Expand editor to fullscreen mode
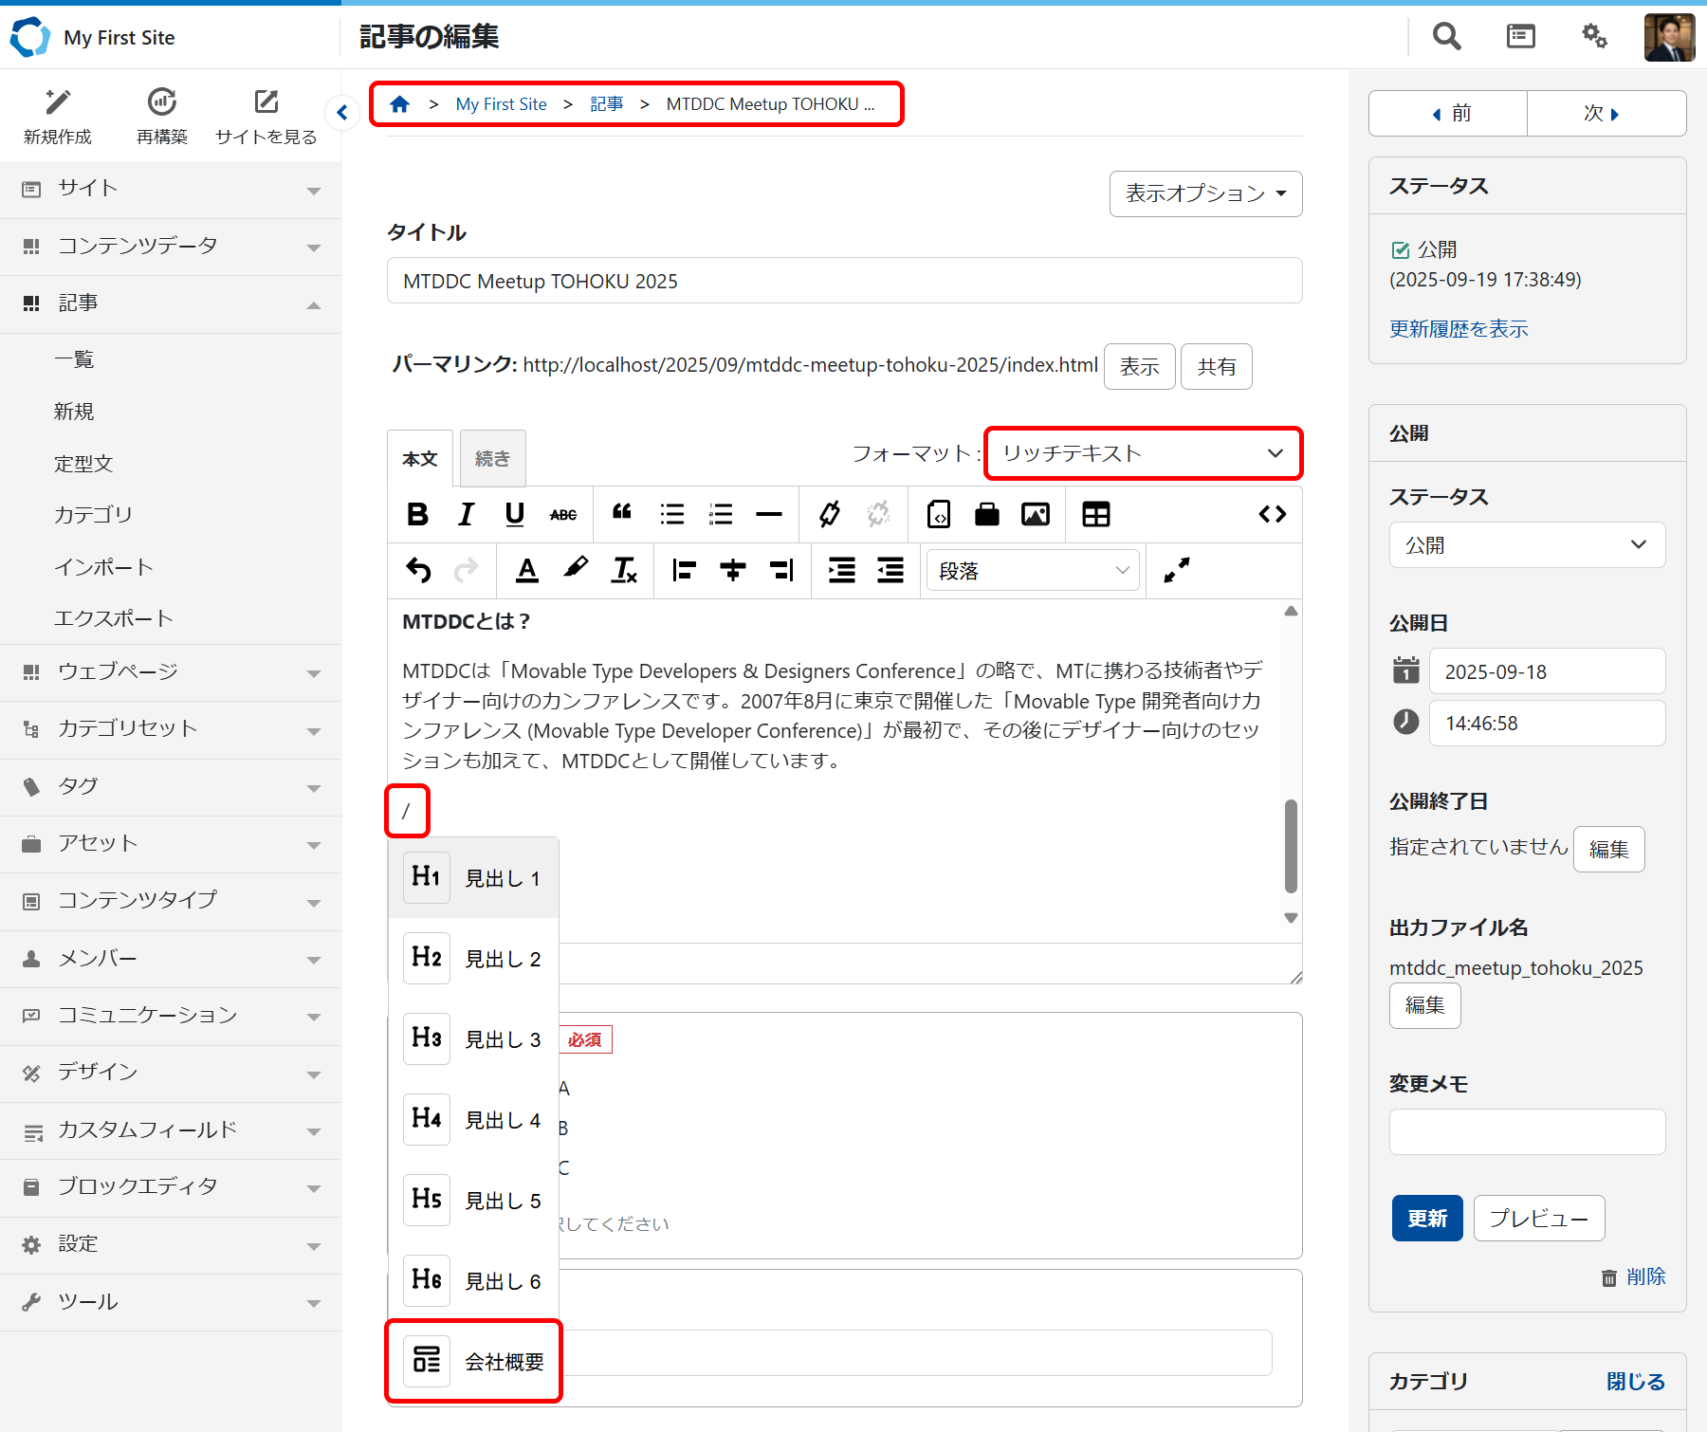 coord(1176,570)
